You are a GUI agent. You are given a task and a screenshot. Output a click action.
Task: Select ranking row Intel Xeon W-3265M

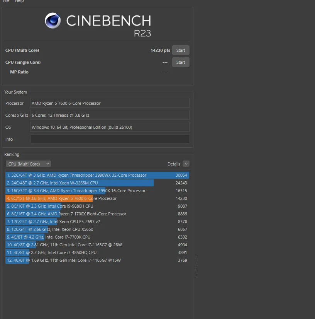97,183
